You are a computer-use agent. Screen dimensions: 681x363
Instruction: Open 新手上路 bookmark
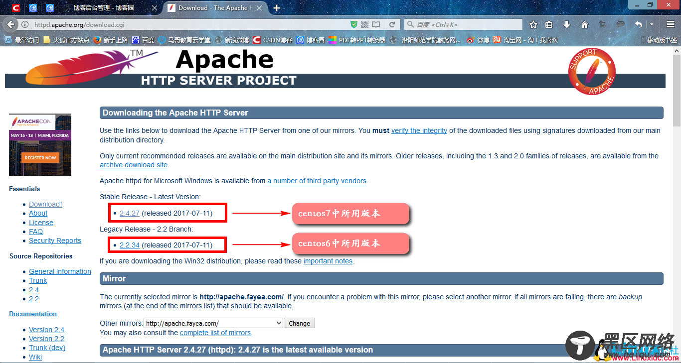coord(110,40)
